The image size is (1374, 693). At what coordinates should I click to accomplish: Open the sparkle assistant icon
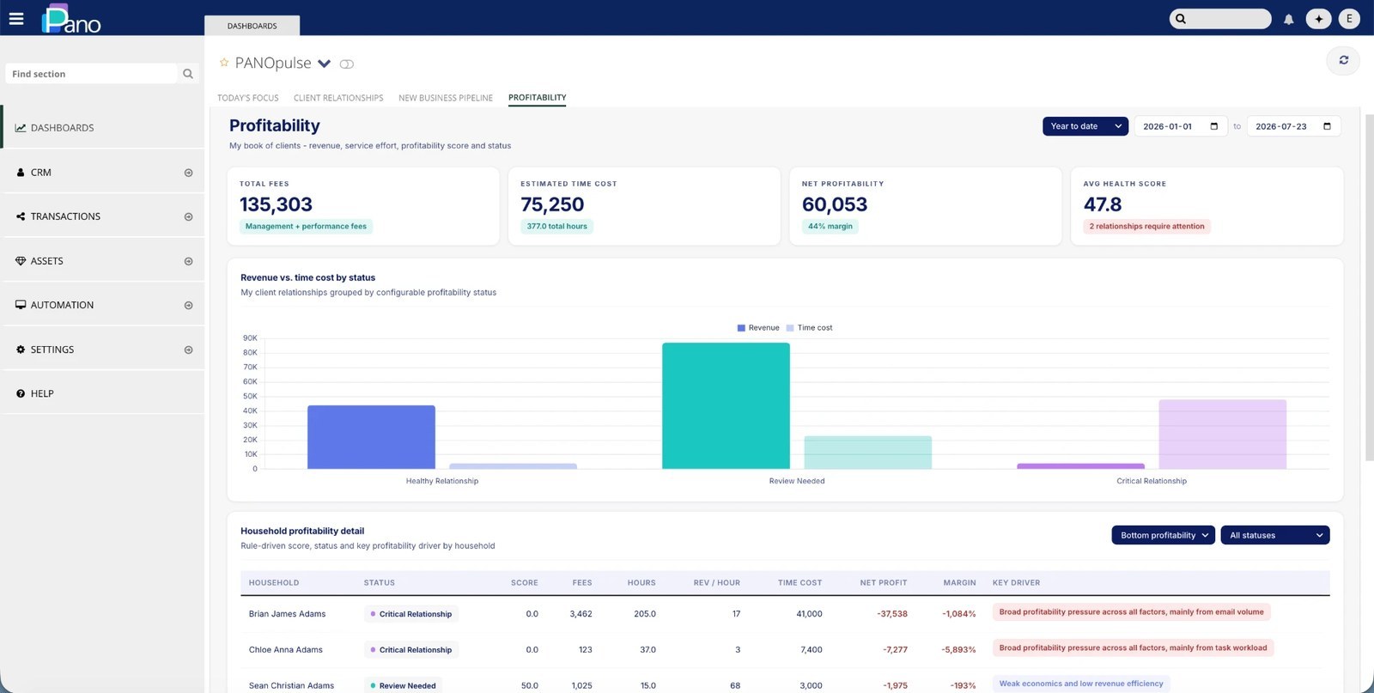[x=1318, y=19]
